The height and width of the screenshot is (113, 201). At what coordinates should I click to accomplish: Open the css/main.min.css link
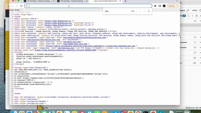tap(72, 42)
